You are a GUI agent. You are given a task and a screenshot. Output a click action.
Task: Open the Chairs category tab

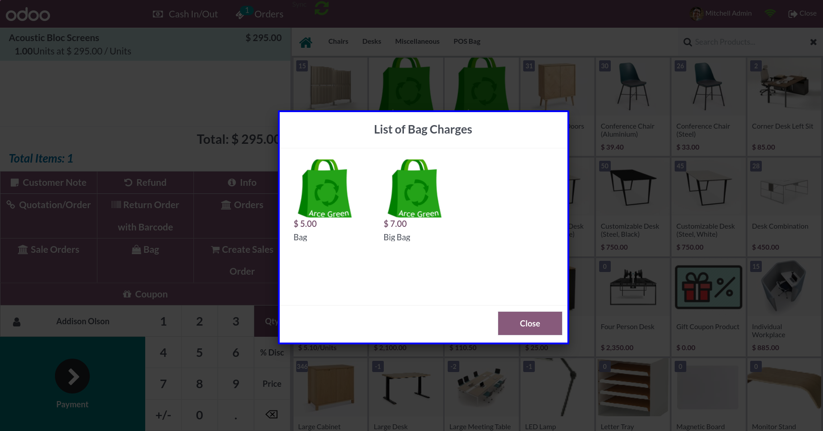click(x=338, y=42)
